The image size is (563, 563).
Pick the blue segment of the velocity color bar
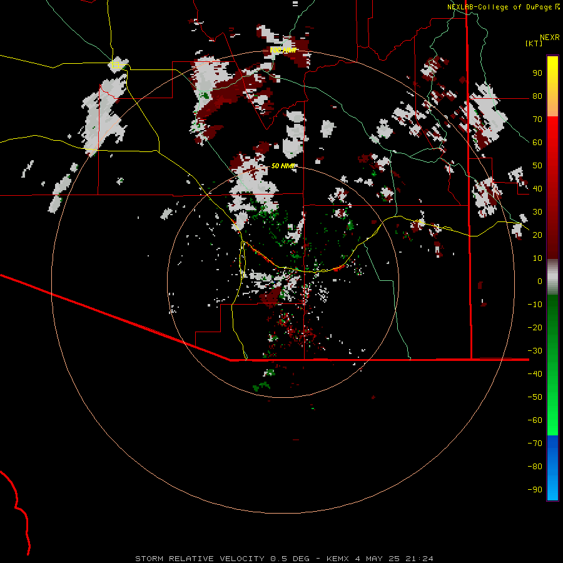click(552, 468)
